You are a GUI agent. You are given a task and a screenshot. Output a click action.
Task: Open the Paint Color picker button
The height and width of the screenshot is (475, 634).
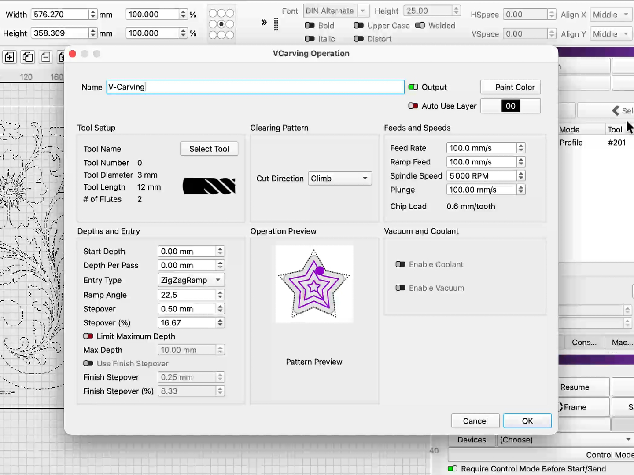pyautogui.click(x=511, y=87)
